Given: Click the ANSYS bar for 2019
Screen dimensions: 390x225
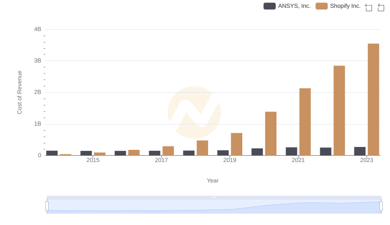Looking at the screenshot, I should (223, 153).
